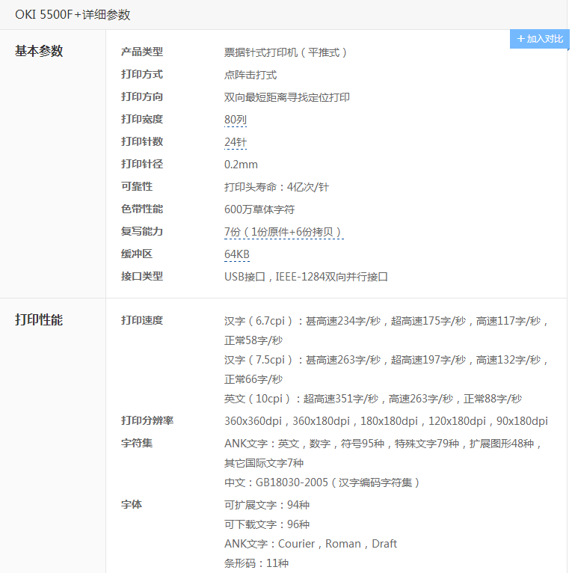572x573 pixels.
Task: Select the 打印性能 section heading
Action: (x=39, y=319)
